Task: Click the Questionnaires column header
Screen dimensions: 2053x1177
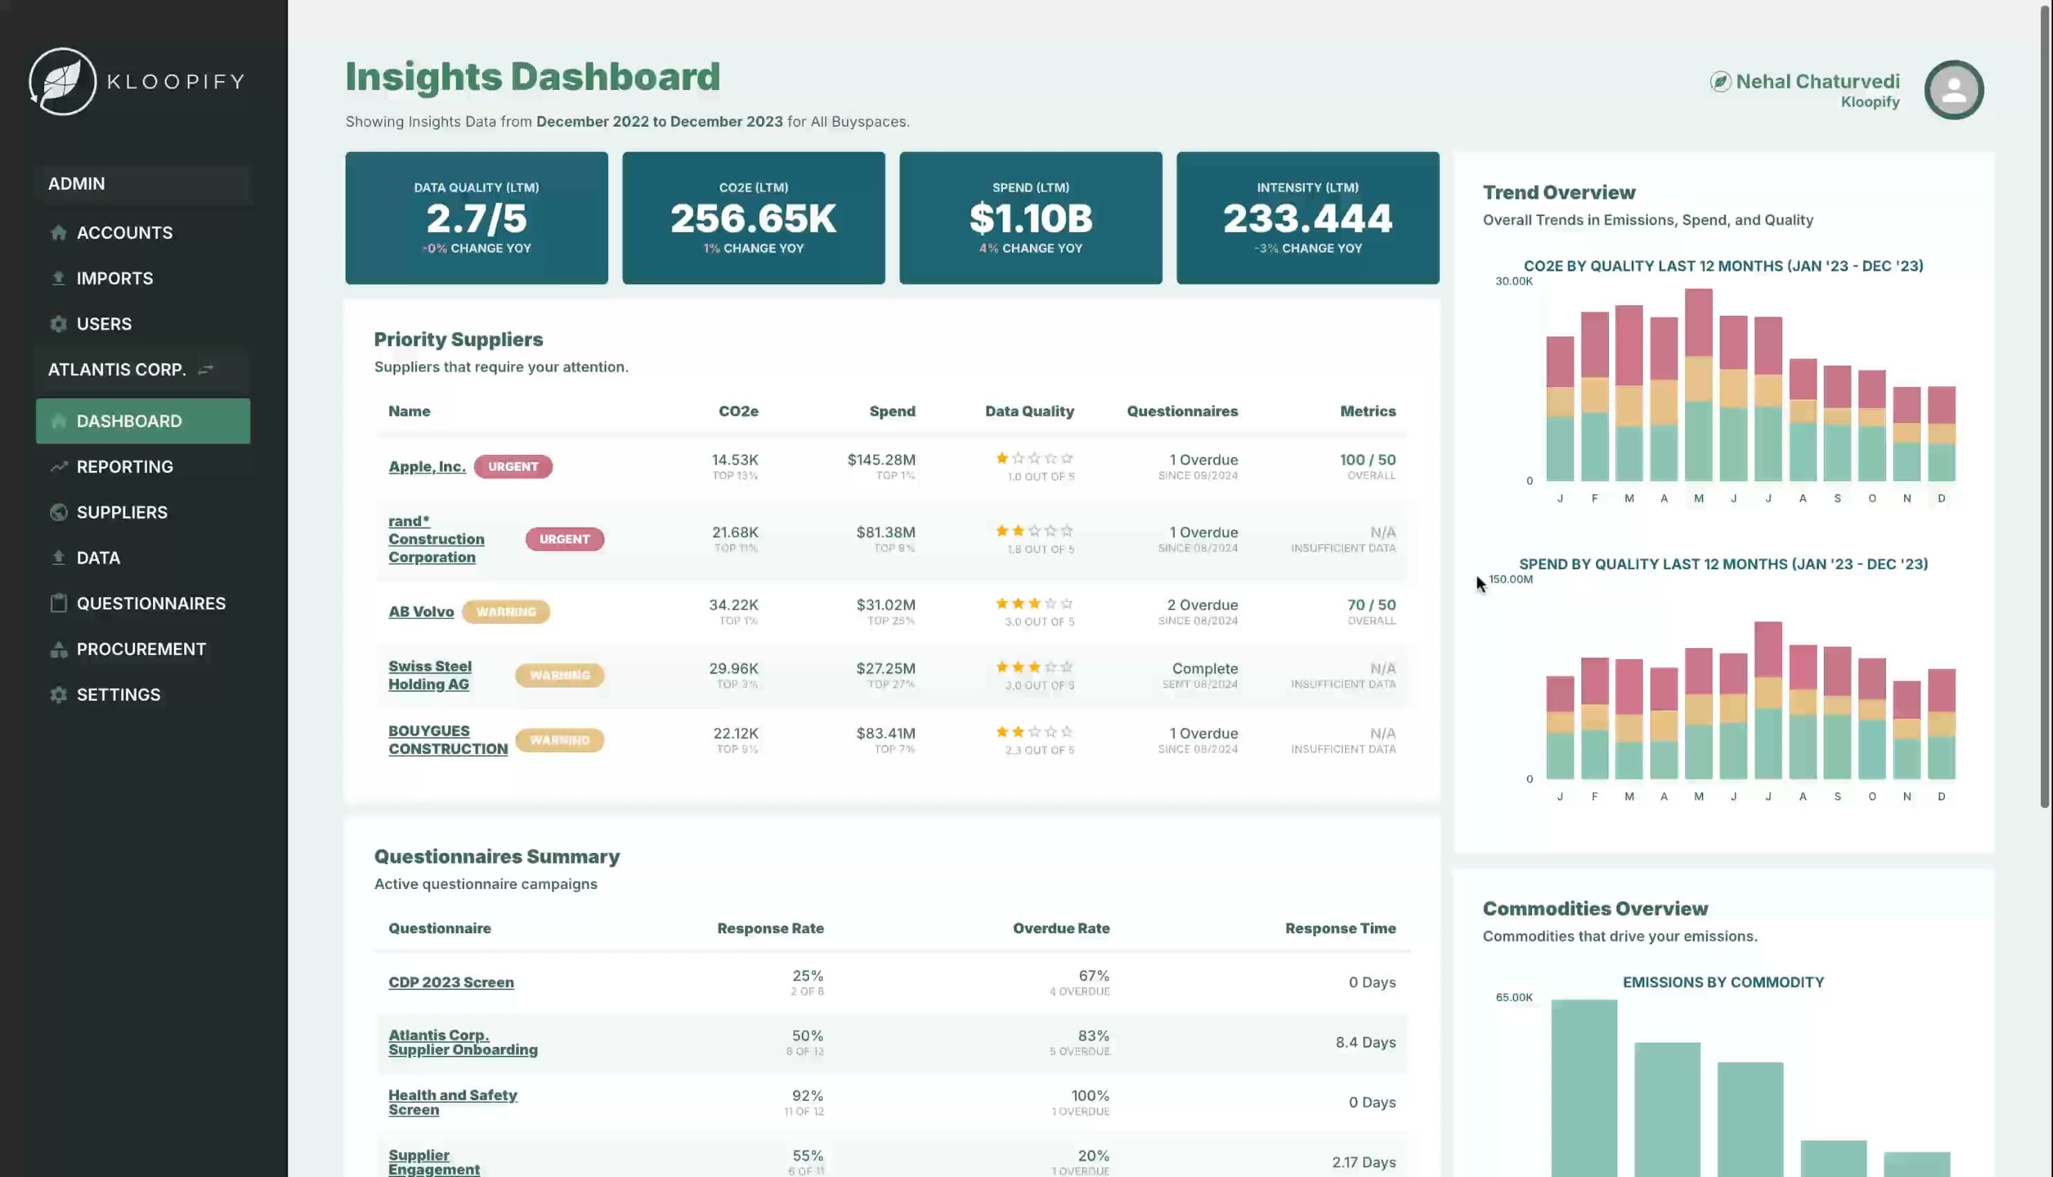Action: click(1182, 411)
